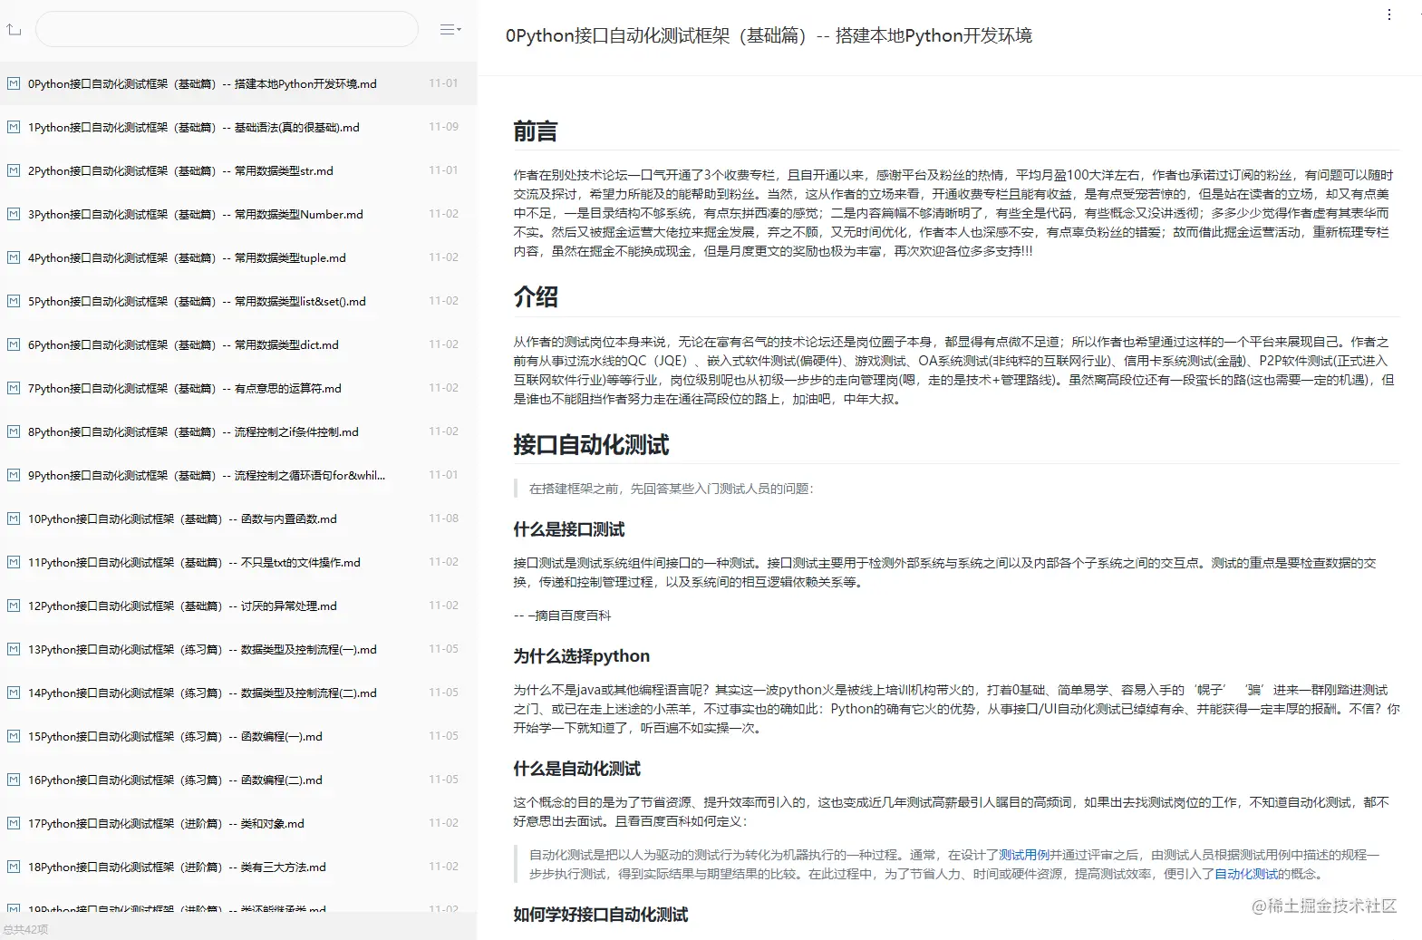The width and height of the screenshot is (1422, 940).
Task: Click the document title 0Python接口自动化测试框架
Action: point(769,35)
